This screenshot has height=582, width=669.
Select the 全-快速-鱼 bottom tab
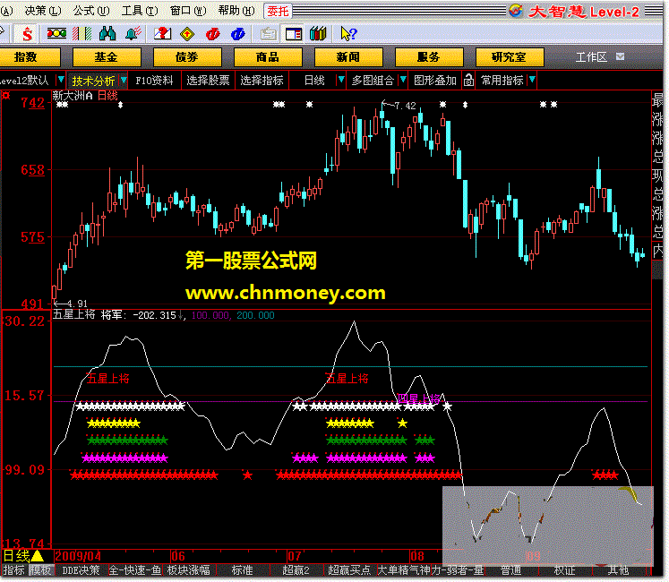135,570
